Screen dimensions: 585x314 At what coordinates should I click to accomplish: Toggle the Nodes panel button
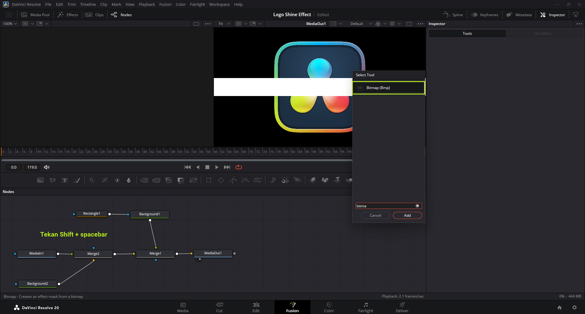point(122,15)
